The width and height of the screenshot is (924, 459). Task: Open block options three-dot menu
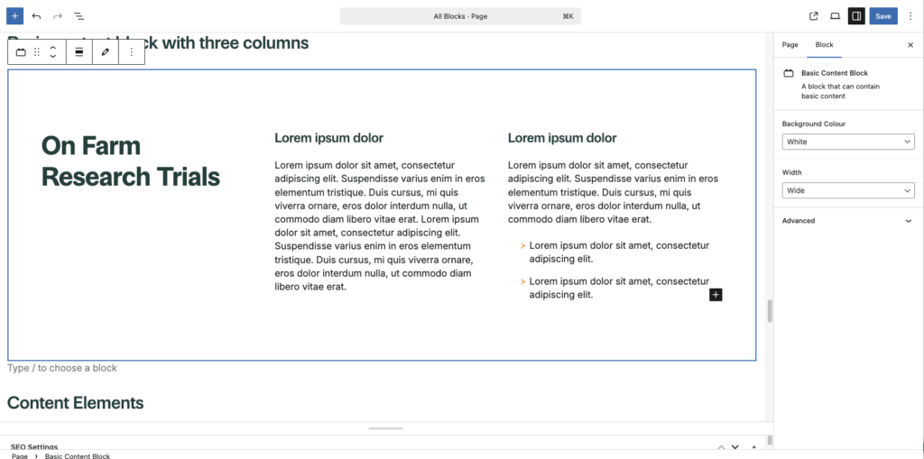pyautogui.click(x=132, y=52)
